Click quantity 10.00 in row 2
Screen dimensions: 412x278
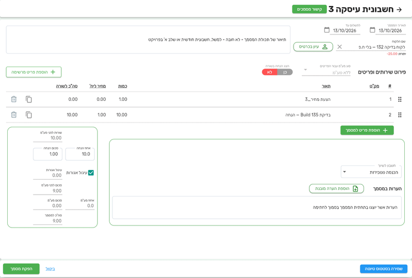click(122, 115)
